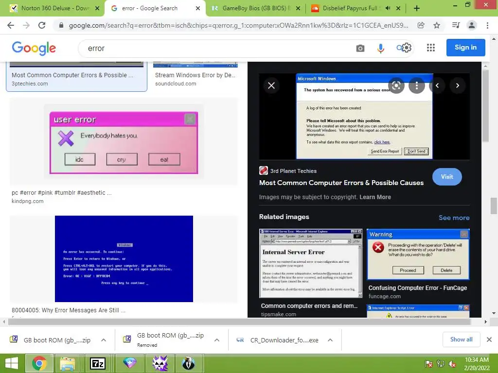Screen dimensions: 498x373
Task: Expand options for CR_Downloader exe download
Action: point(330,340)
